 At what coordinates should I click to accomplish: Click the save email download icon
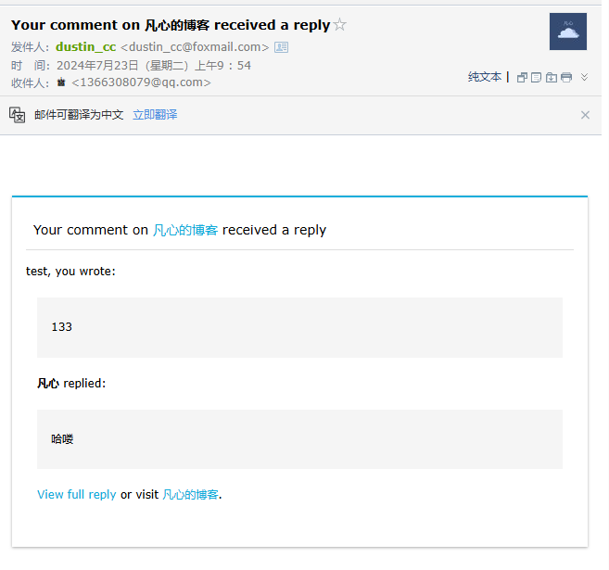(552, 78)
